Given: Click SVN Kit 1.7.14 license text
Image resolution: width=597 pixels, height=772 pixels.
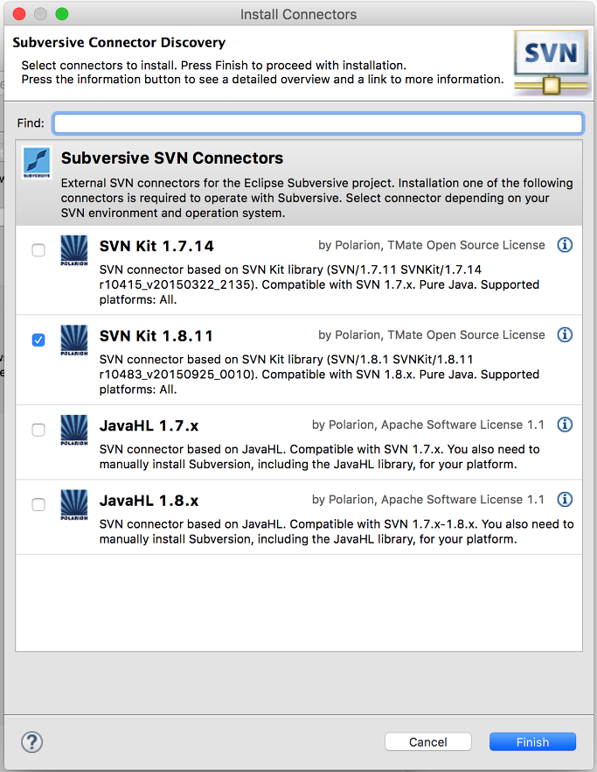Looking at the screenshot, I should tap(432, 245).
